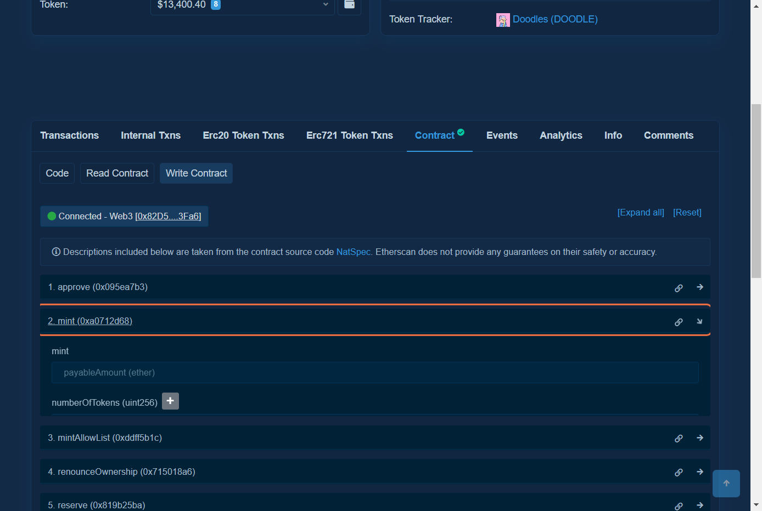762x511 pixels.
Task: Click the Reset link
Action: pyautogui.click(x=687, y=213)
